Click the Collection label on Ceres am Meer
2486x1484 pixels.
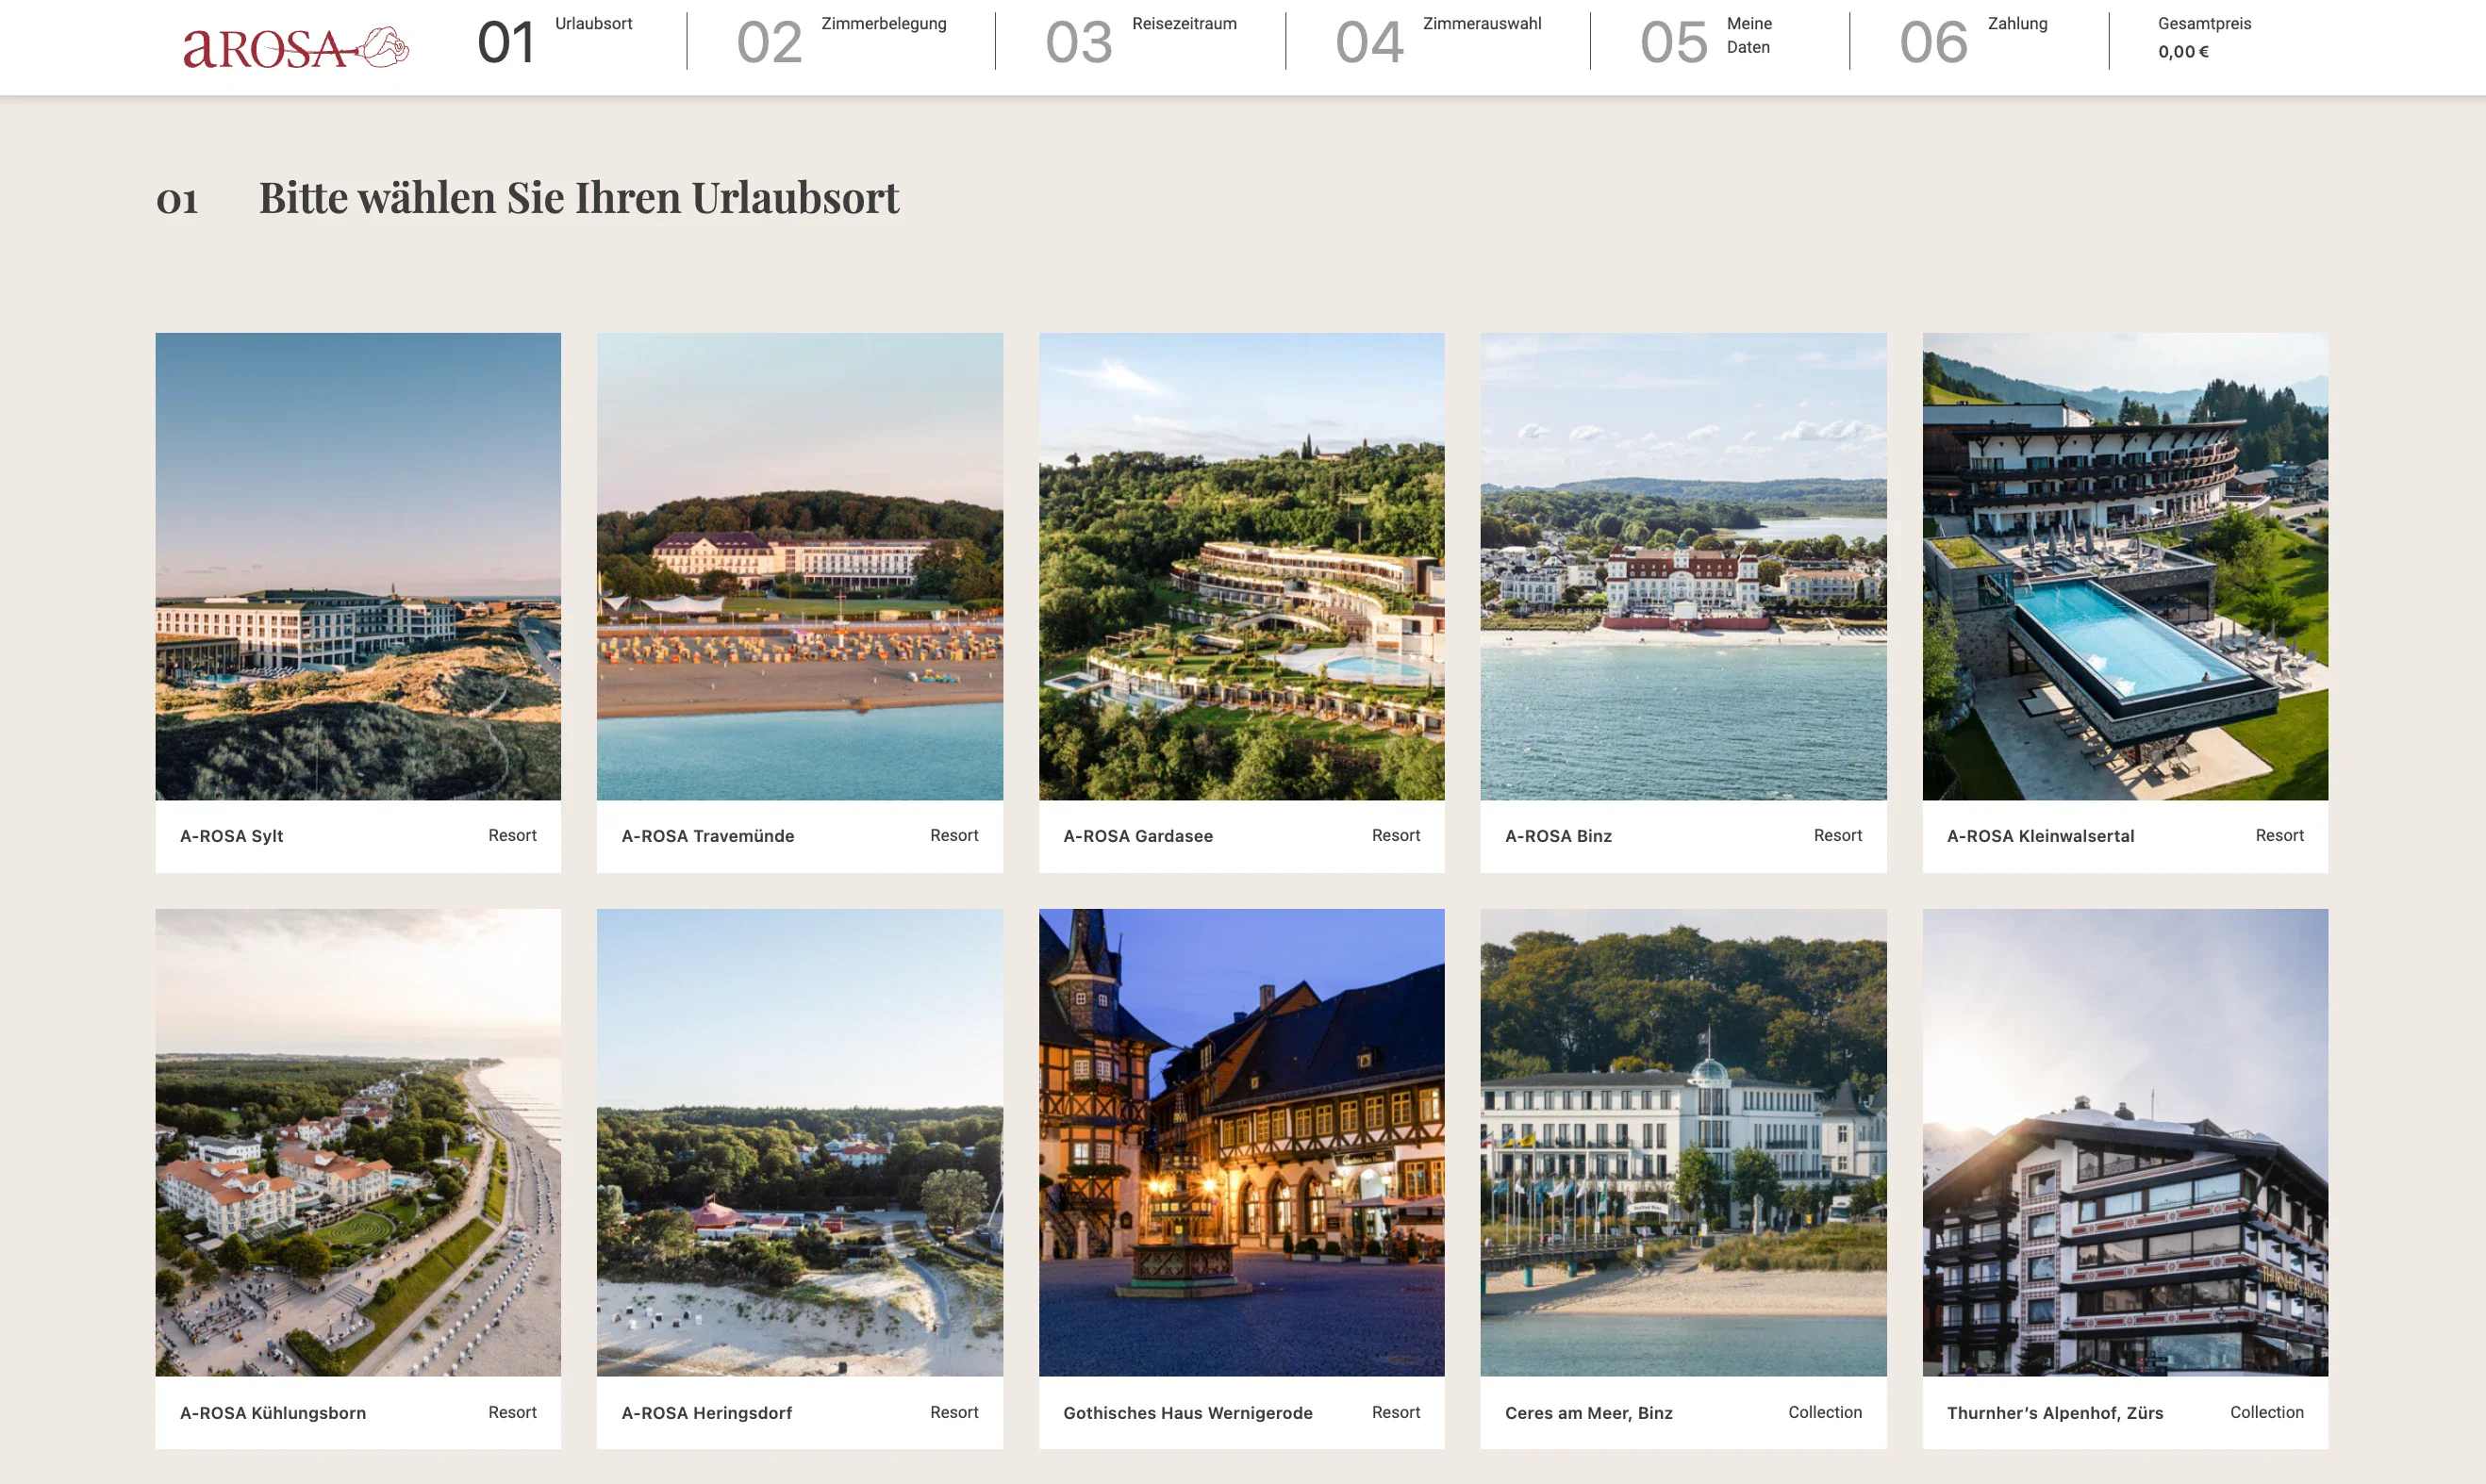pyautogui.click(x=1825, y=1412)
